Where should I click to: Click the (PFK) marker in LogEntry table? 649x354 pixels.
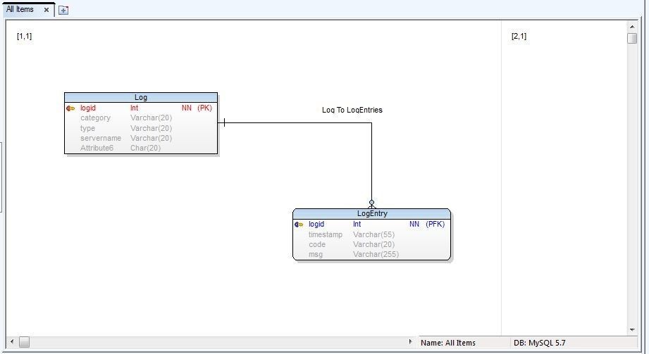[435, 224]
